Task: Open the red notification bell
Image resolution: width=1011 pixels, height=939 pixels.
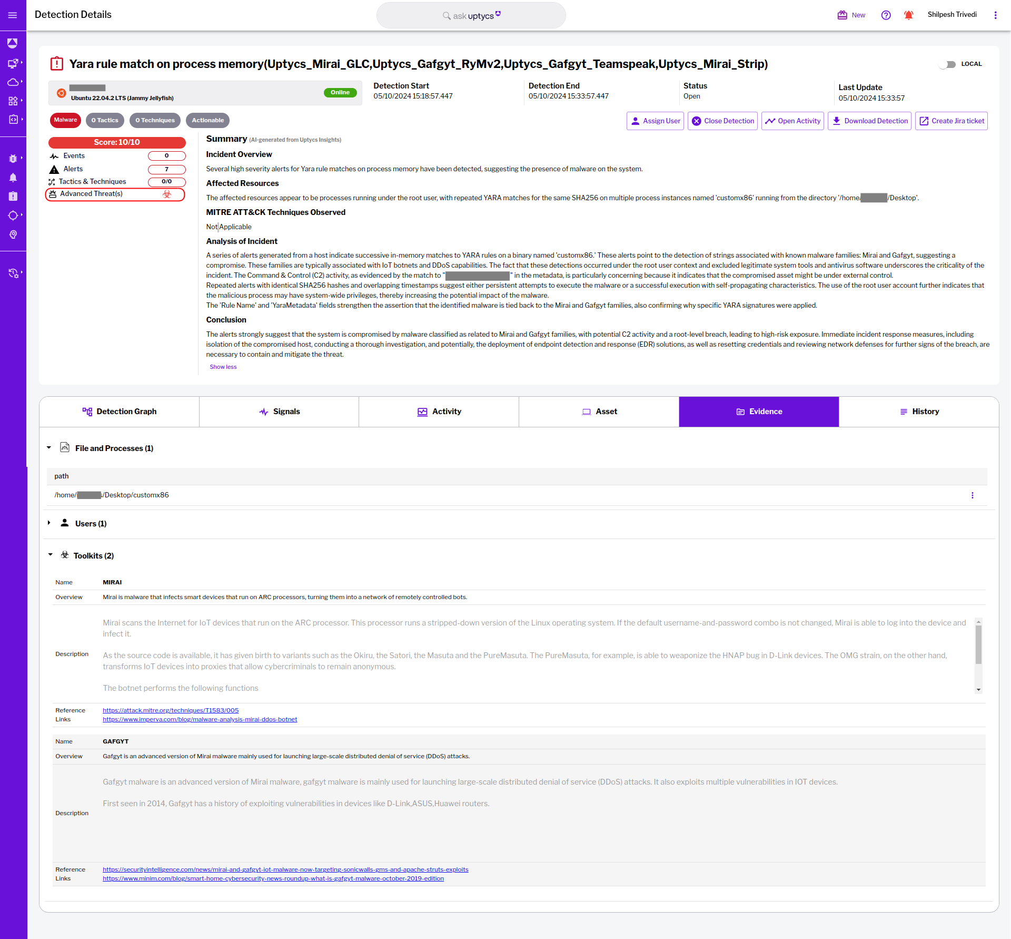Action: point(908,15)
